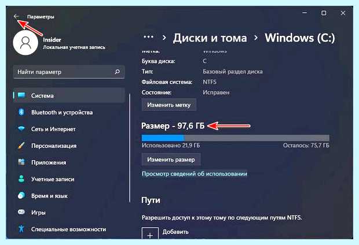The image size is (359, 245).
Task: Open the Система category
Action: pyautogui.click(x=69, y=95)
